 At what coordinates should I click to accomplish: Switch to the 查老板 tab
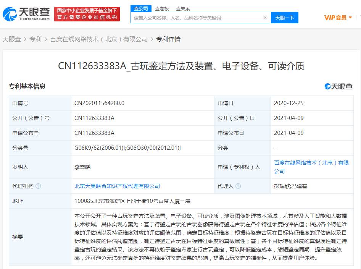pos(162,8)
